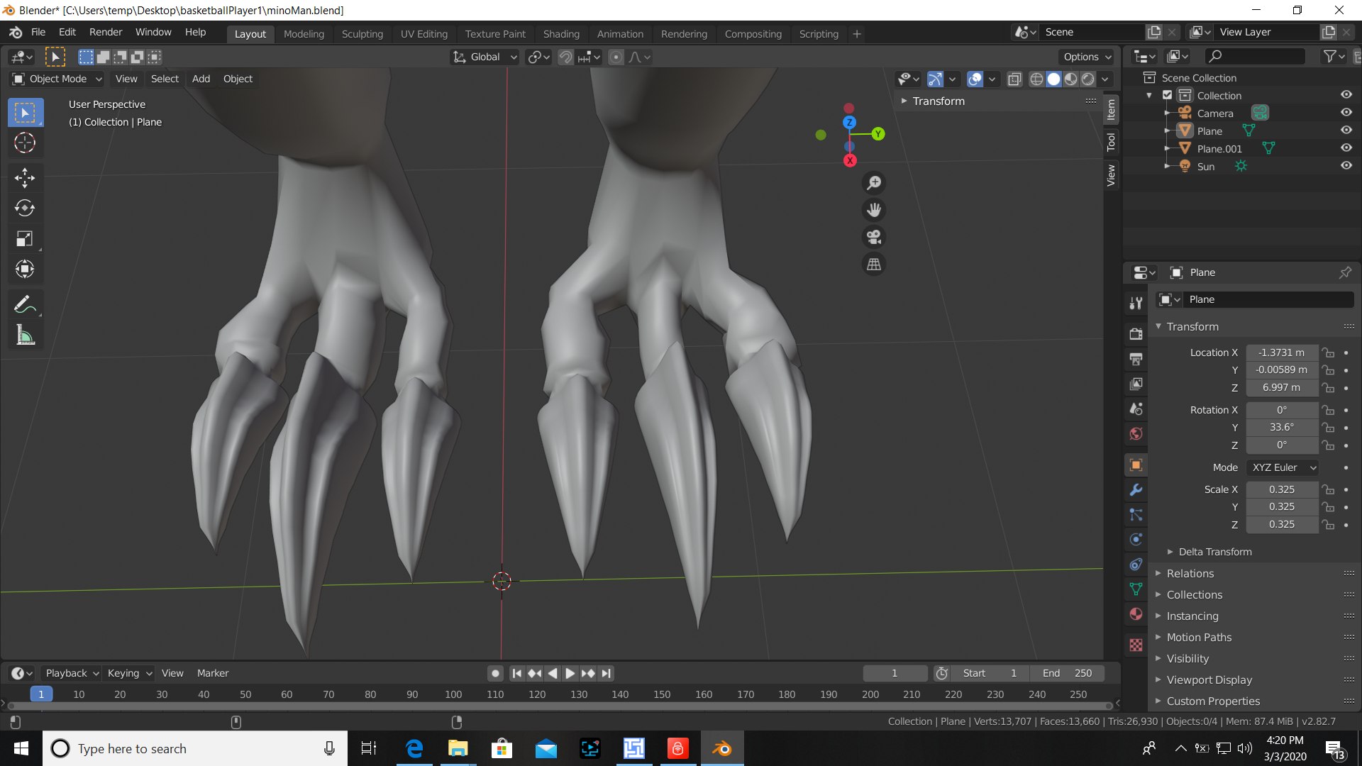Click the Options button in header

1086,57
